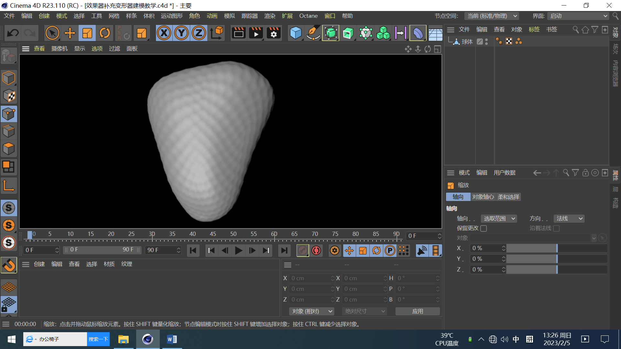Switch the coordinate system icon
Screen dimensions: 621x349
tap(217, 33)
